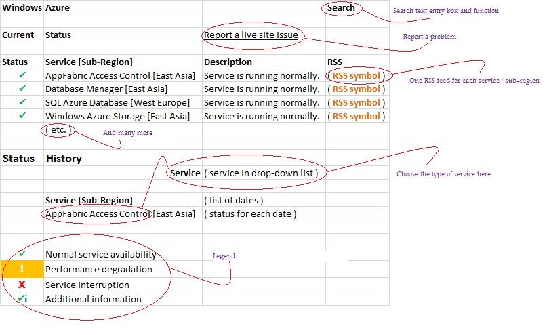Viewport: 549px width, 328px height.
Task: Select Windows Azure Storage [East Asia] service name
Action: coord(118,117)
